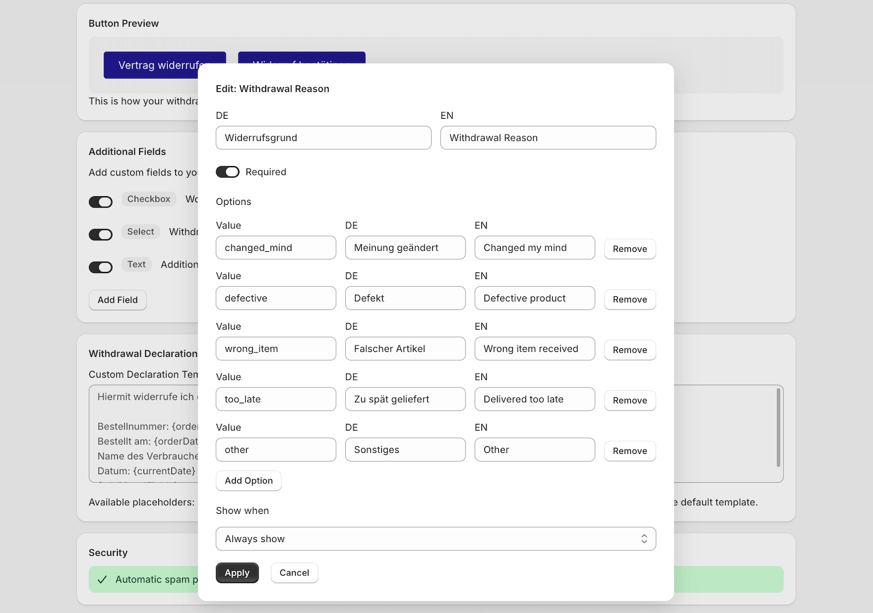The height and width of the screenshot is (613, 873).
Task: Edit the DE label Widerrufsgrund field
Action: click(323, 138)
